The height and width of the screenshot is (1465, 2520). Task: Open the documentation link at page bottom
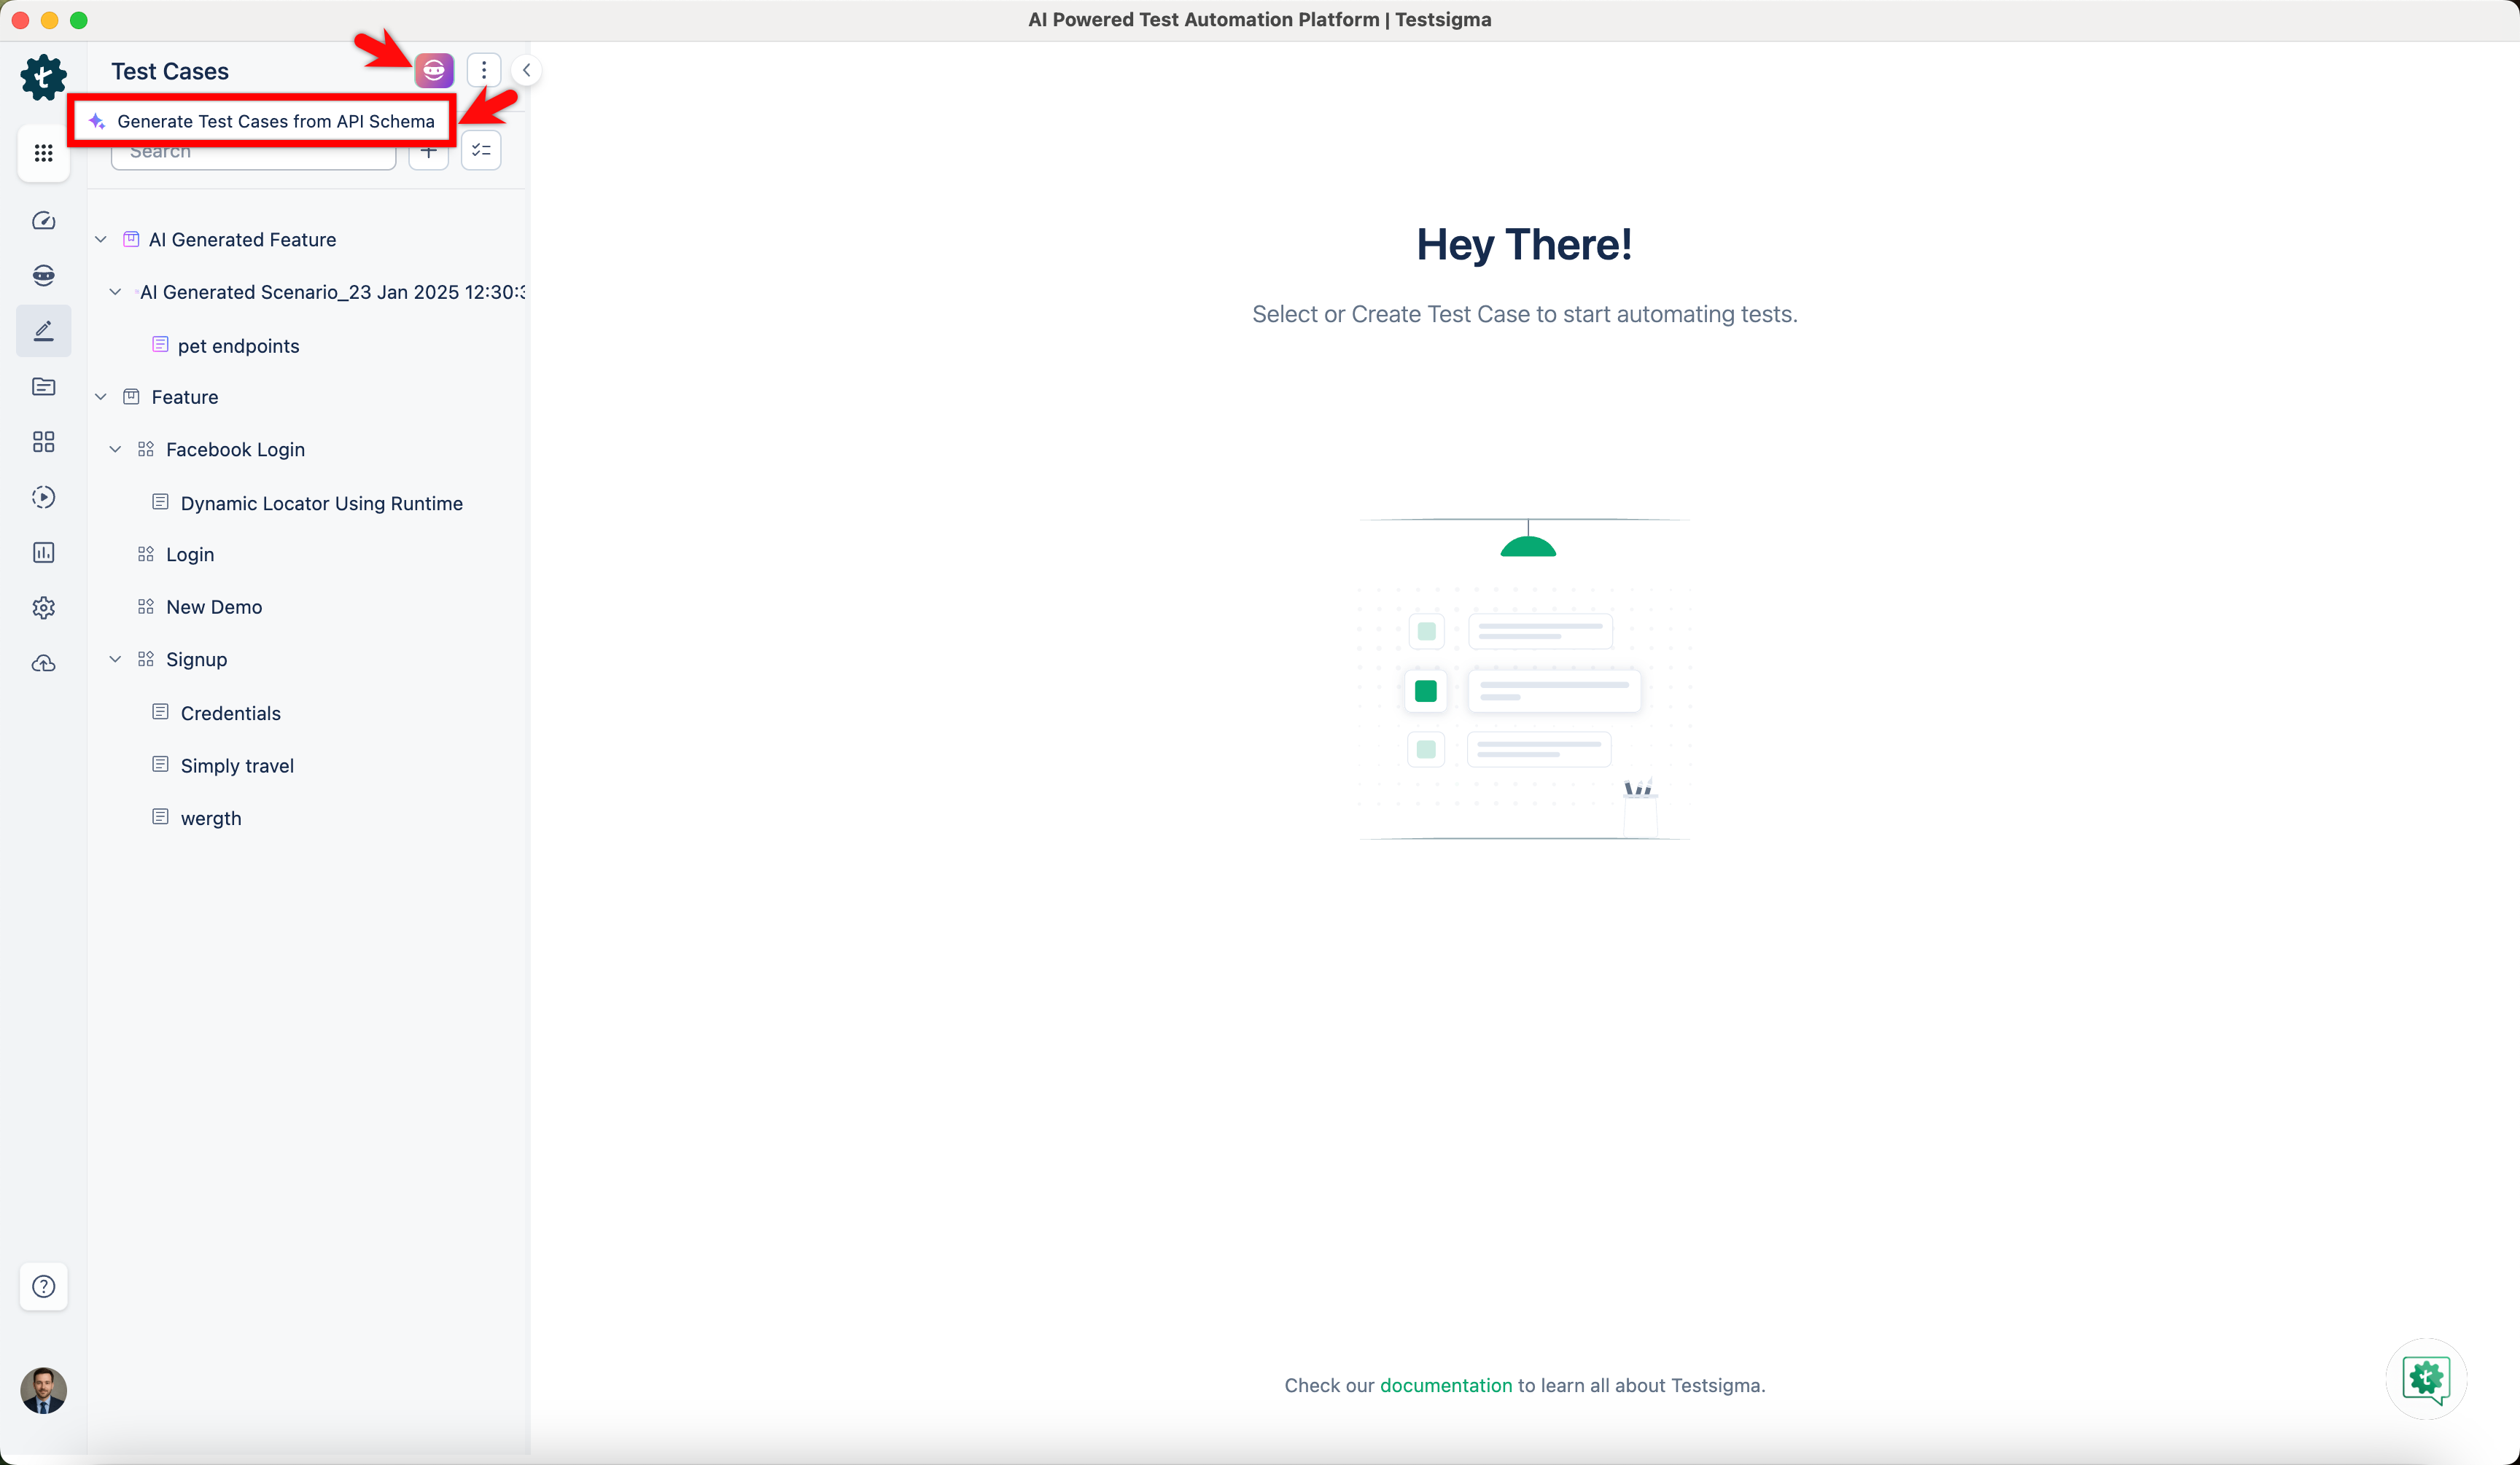(x=1446, y=1385)
